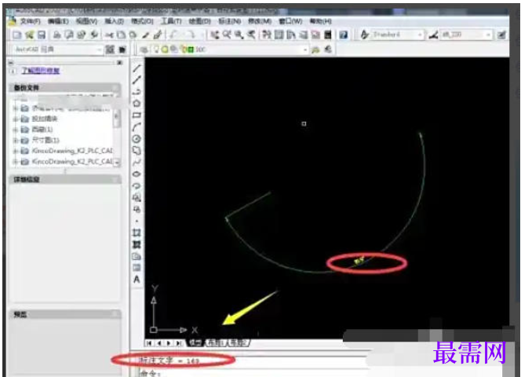The width and height of the screenshot is (521, 377).
Task: Close the side panel with its X button
Action: coord(119,62)
